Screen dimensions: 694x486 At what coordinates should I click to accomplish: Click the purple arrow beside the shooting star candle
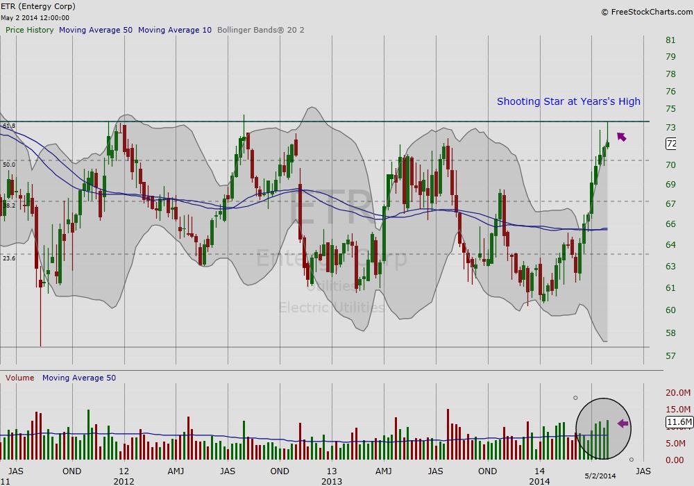pyautogui.click(x=621, y=137)
